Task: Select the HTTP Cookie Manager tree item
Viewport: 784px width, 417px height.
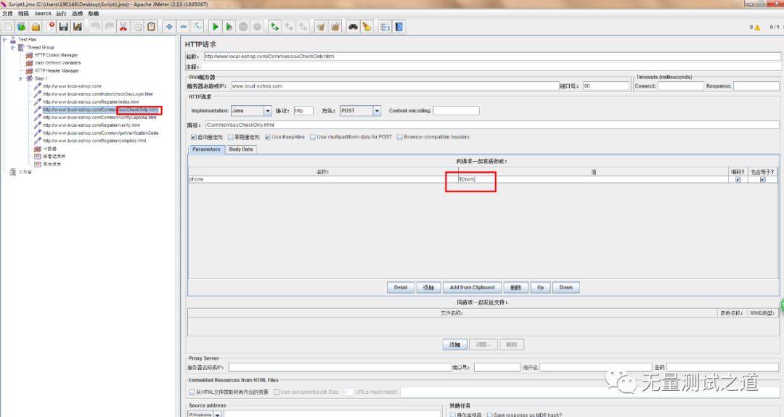Action: coord(56,55)
